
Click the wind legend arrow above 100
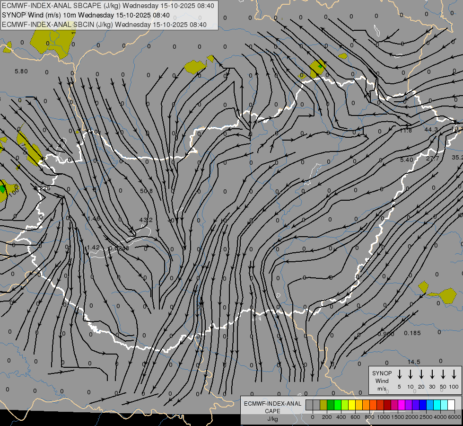[x=454, y=374]
